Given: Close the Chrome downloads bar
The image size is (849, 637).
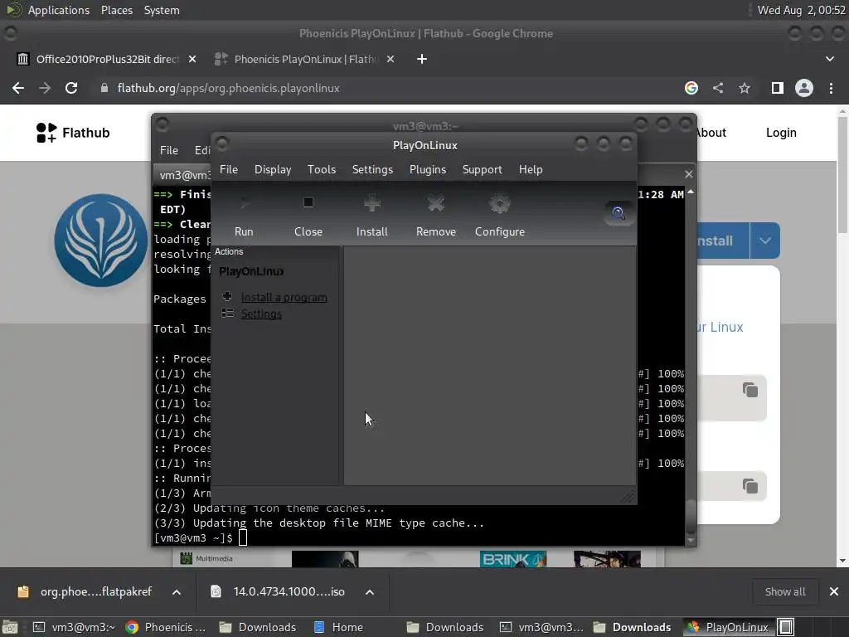Looking at the screenshot, I should click(x=834, y=591).
